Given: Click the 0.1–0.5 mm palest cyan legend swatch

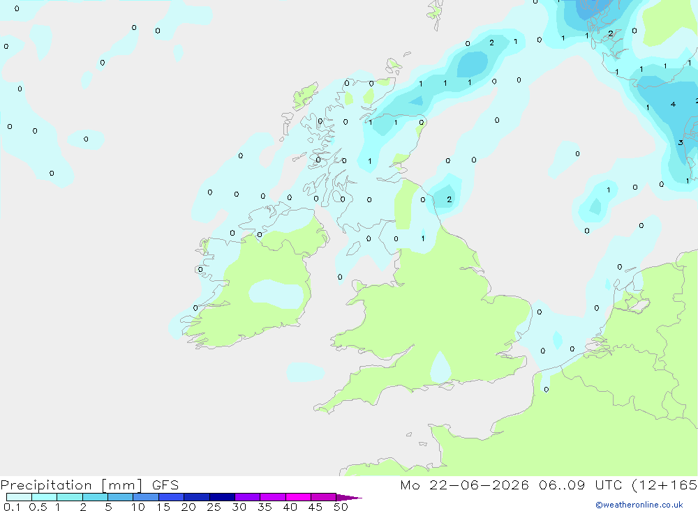Looking at the screenshot, I should pos(19,497).
